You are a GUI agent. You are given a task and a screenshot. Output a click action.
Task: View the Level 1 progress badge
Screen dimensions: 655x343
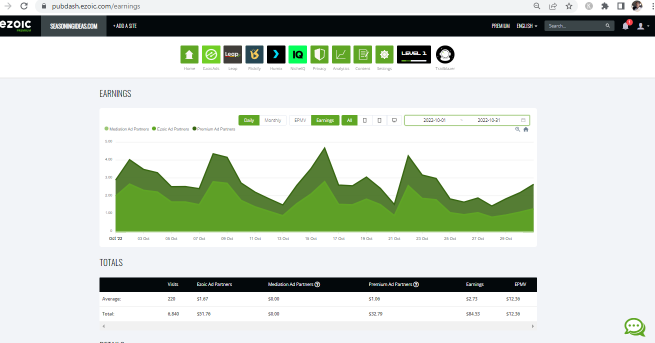(x=414, y=54)
